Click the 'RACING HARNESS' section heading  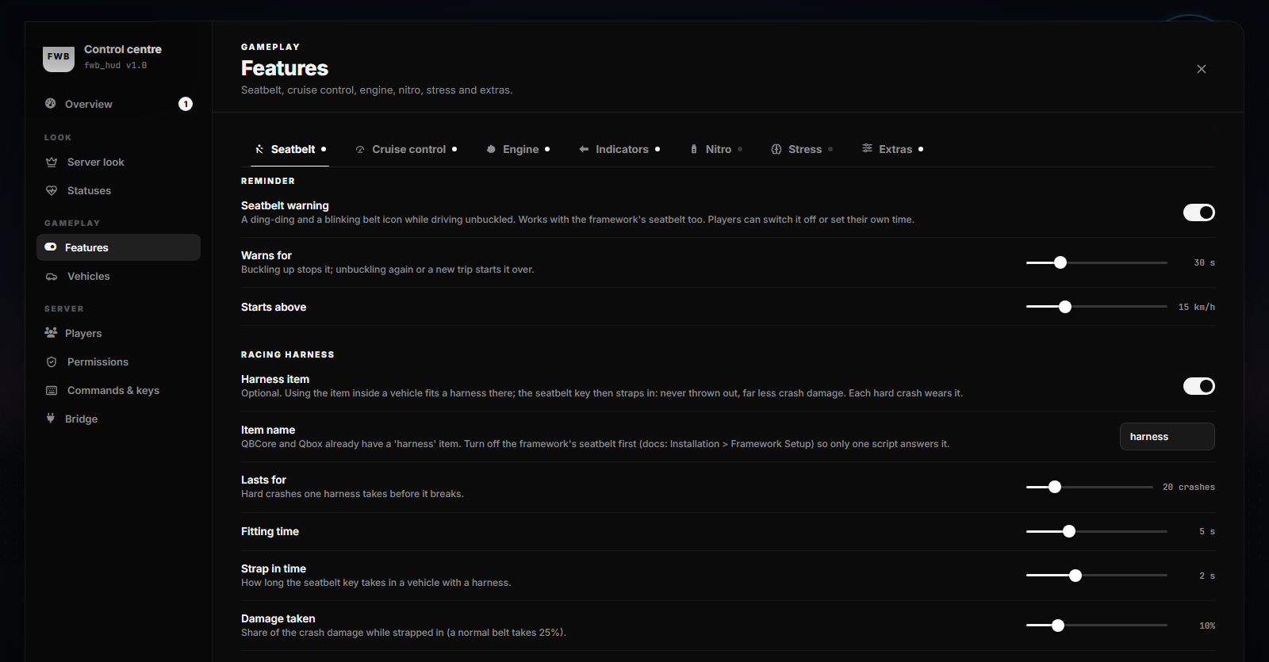(x=288, y=355)
